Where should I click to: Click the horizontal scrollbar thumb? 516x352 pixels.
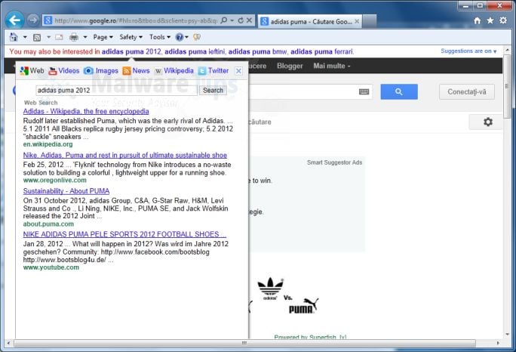coord(244,343)
